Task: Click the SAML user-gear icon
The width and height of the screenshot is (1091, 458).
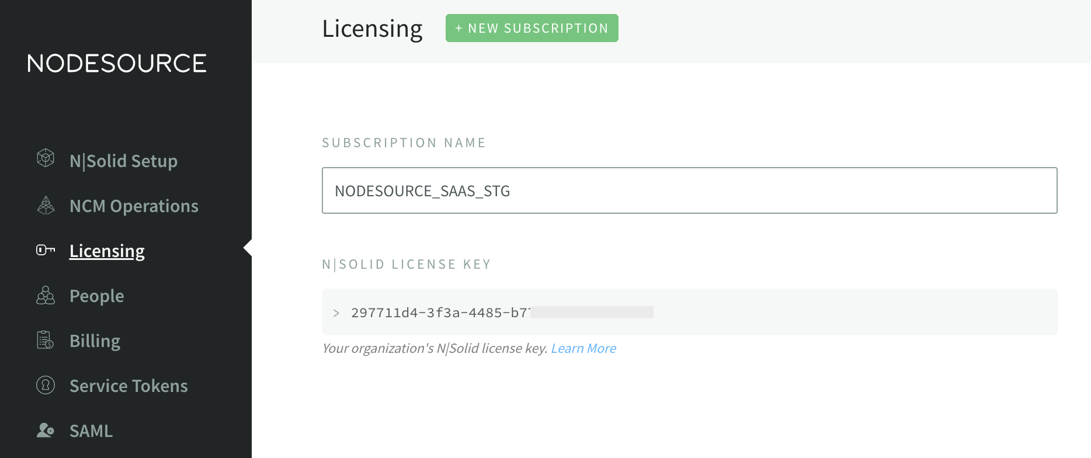Action: 46,431
